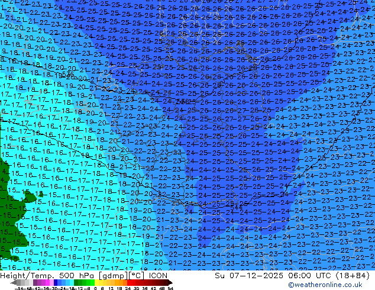
Task: Click the 'ICON' model name in title
Action: 158,276
